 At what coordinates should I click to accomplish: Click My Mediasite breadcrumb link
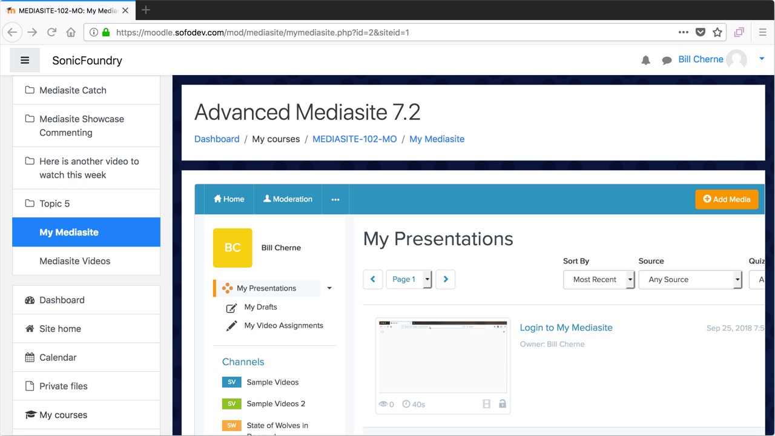437,139
